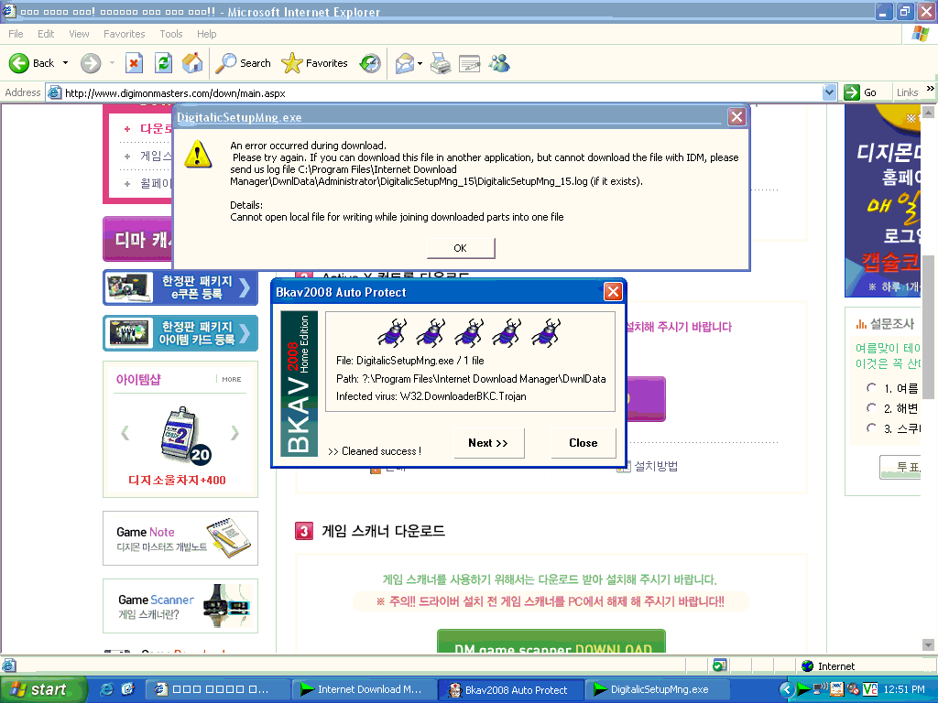Click the green Go arrow button
Screen dimensions: 938x703
[x=851, y=92]
